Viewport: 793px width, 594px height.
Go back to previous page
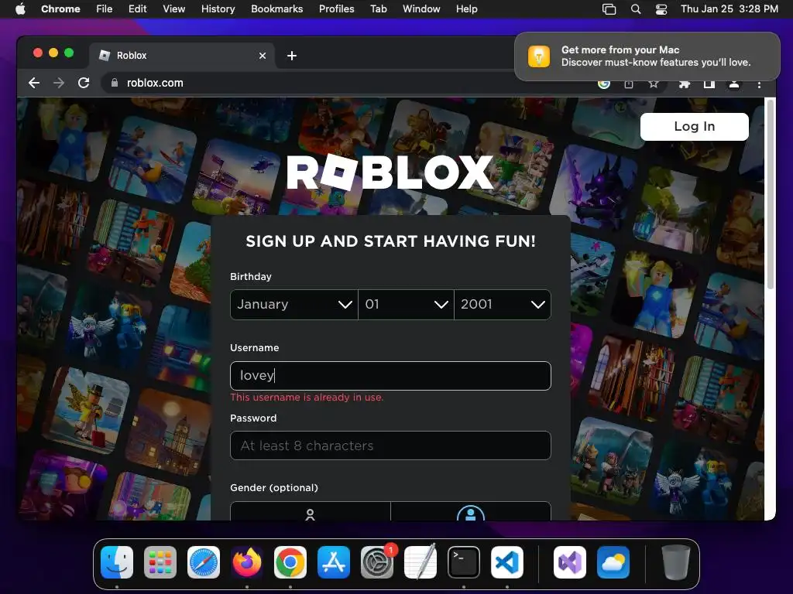point(34,83)
